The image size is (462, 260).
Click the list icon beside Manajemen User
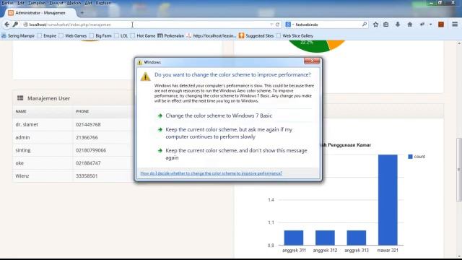pos(20,98)
